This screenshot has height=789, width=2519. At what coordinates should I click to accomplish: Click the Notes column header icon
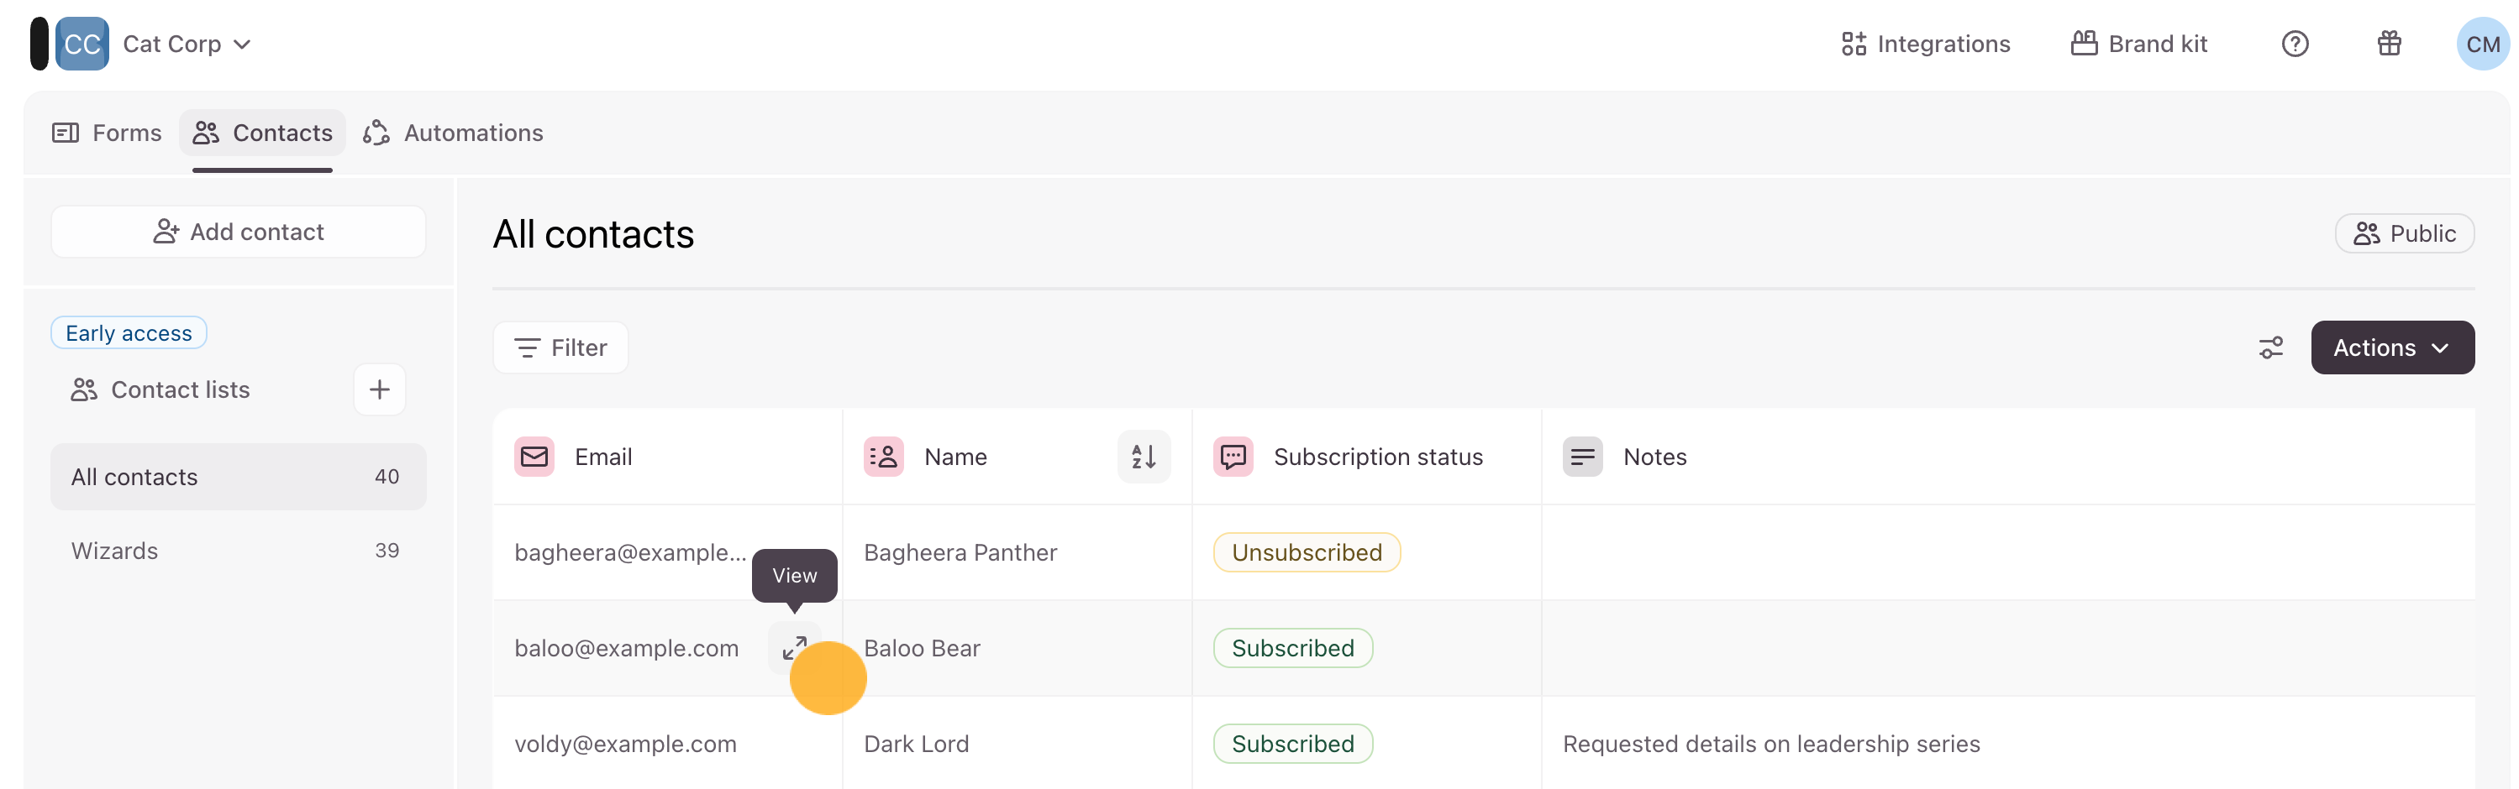[1582, 456]
